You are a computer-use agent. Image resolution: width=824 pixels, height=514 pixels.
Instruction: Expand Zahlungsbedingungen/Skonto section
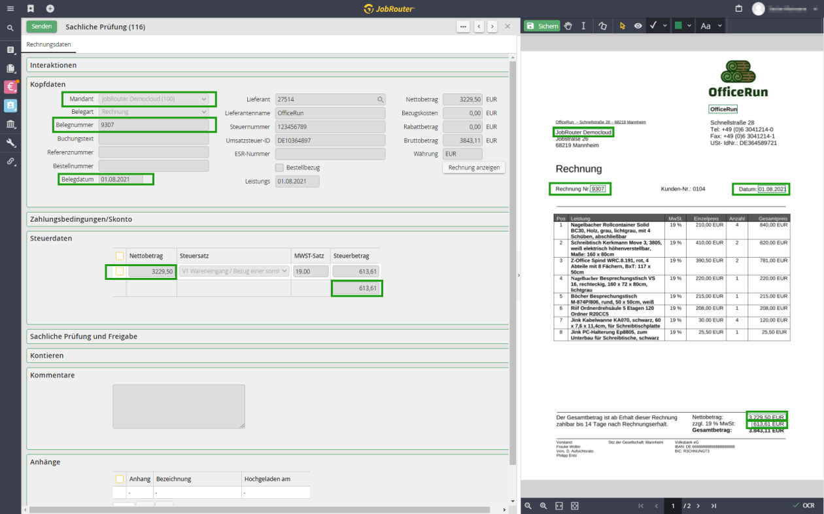click(x=268, y=219)
